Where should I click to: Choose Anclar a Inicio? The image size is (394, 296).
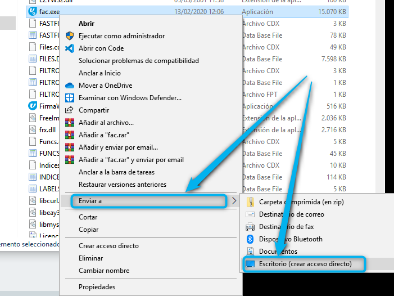[99, 73]
